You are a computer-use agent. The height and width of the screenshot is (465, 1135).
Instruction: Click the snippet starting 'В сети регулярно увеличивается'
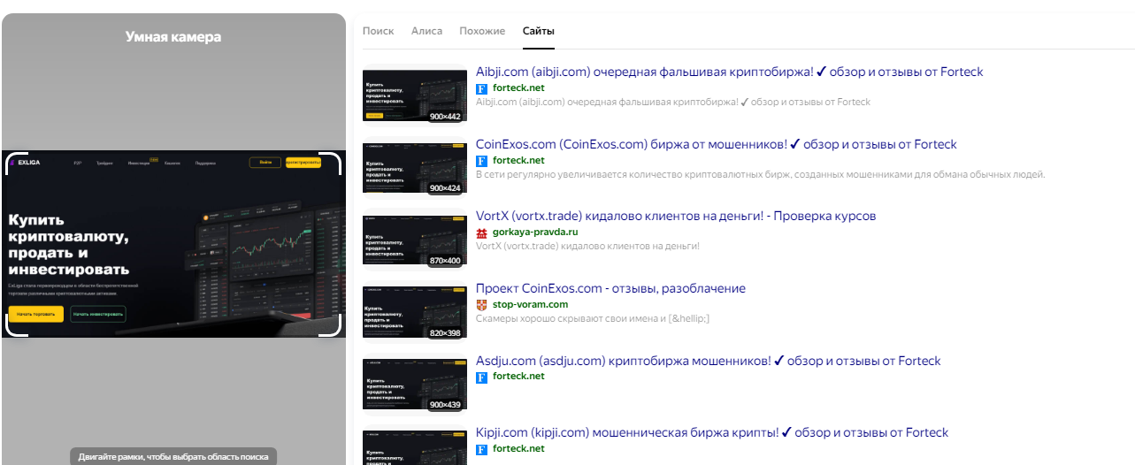click(x=760, y=175)
